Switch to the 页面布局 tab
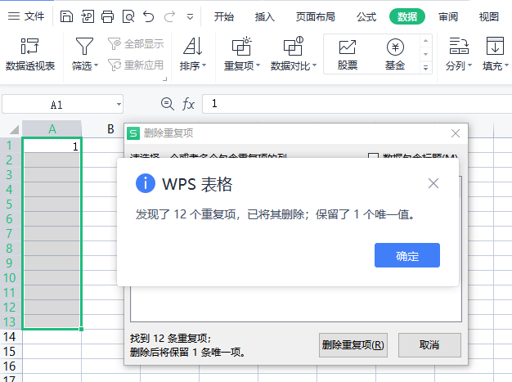 coord(316,16)
